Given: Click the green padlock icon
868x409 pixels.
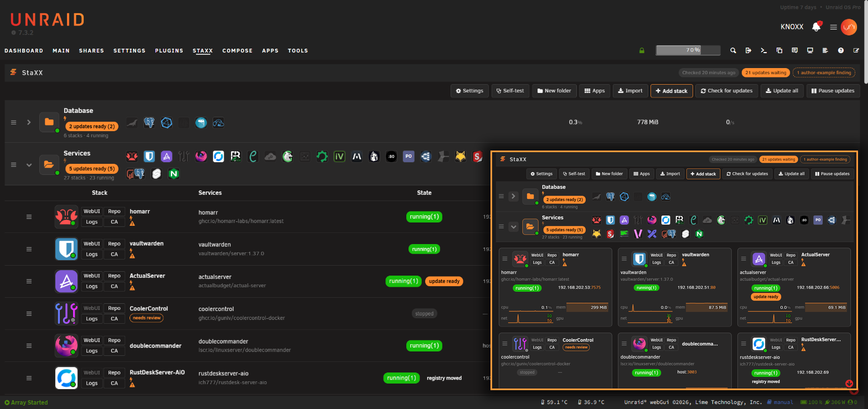Looking at the screenshot, I should click(x=642, y=50).
